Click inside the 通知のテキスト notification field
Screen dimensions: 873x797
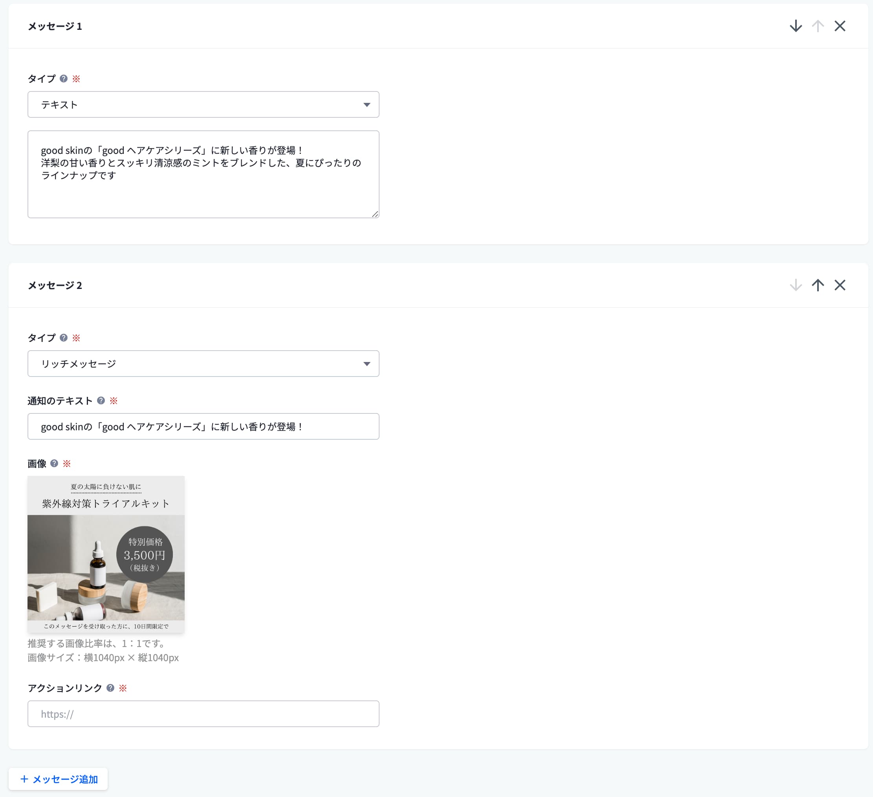pyautogui.click(x=203, y=426)
